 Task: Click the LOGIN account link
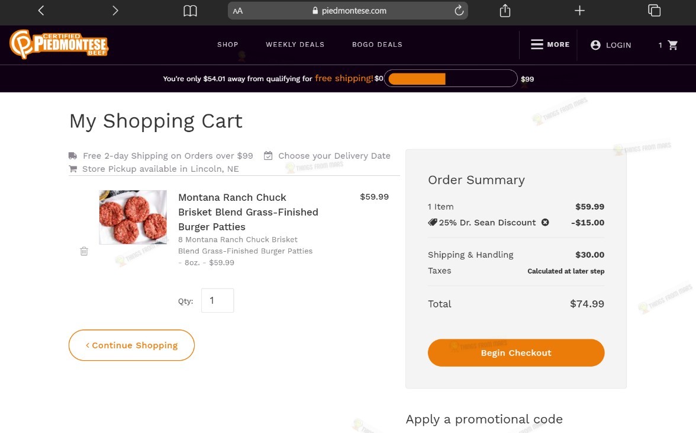coord(611,45)
